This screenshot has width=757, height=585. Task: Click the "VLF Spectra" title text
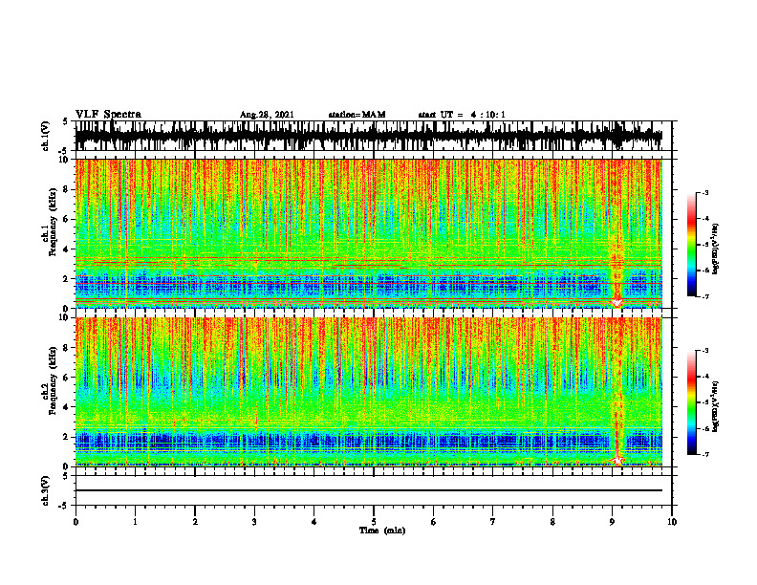tap(108, 115)
